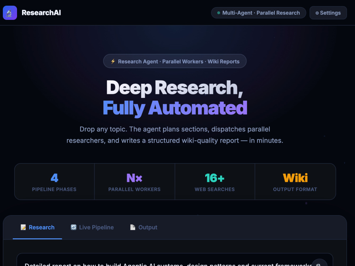The width and height of the screenshot is (355, 266).
Task: Click the "Drop any topic" description paragraph
Action: (175, 135)
